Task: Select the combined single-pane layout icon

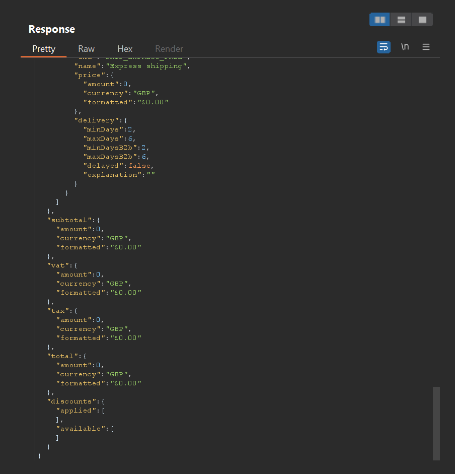Action: [422, 20]
